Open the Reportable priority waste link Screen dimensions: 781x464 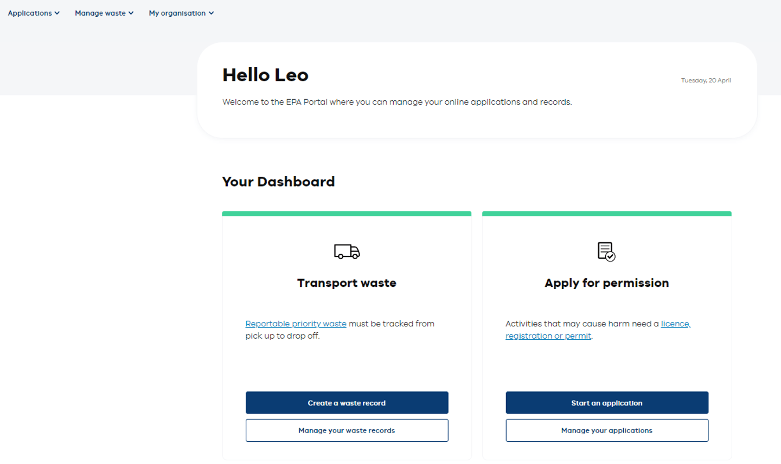pyautogui.click(x=296, y=324)
